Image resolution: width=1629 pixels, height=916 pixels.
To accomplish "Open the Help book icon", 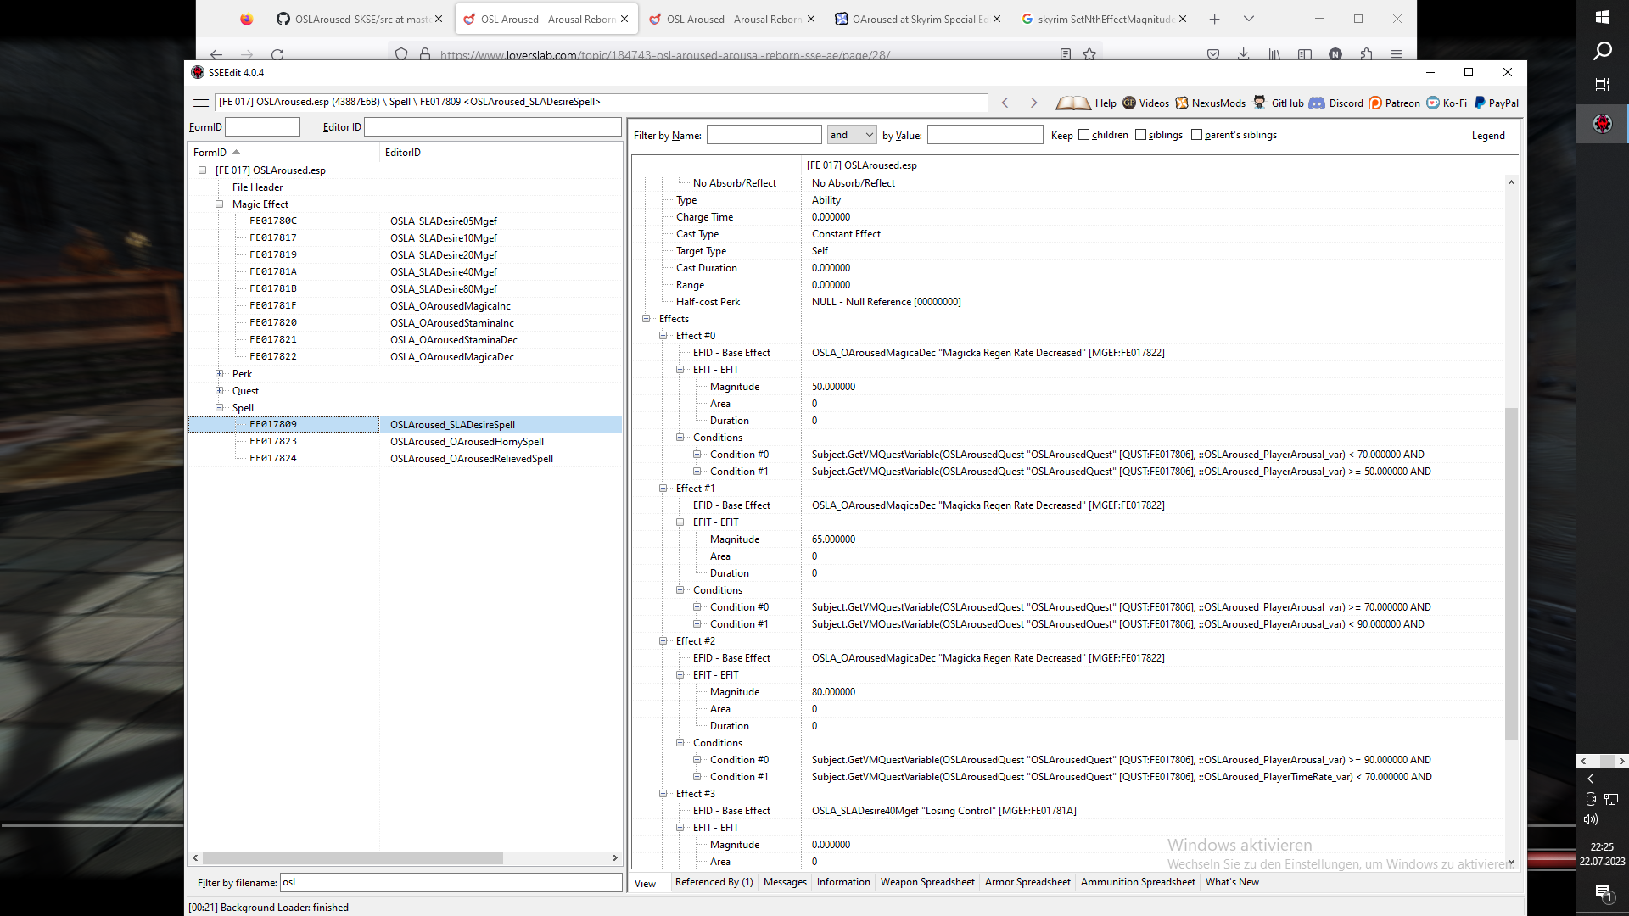I will (x=1073, y=103).
